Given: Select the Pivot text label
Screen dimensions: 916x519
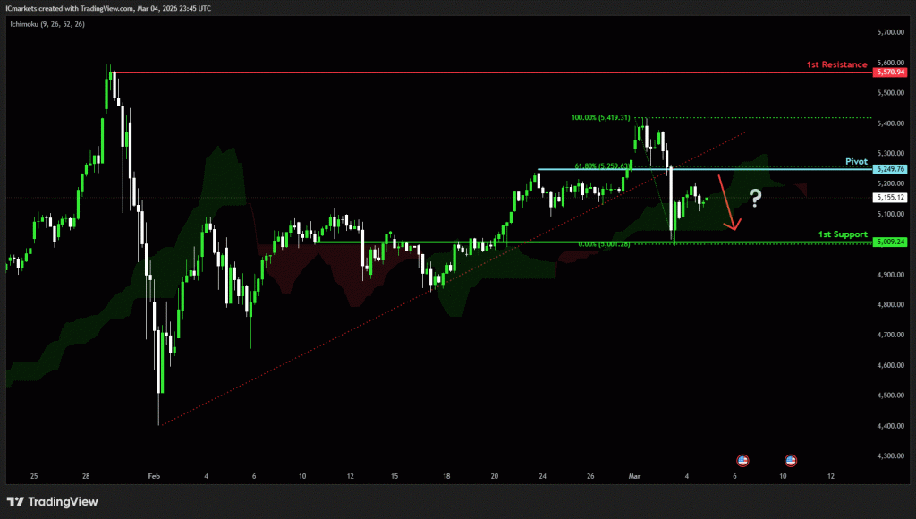Looking at the screenshot, I should pos(856,161).
